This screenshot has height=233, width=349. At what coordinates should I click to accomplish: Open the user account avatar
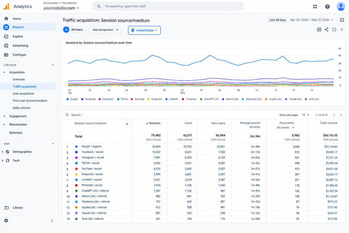click(341, 6)
